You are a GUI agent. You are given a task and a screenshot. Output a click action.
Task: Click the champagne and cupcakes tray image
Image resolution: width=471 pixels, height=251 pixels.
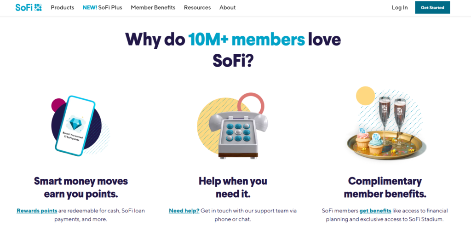(386, 123)
